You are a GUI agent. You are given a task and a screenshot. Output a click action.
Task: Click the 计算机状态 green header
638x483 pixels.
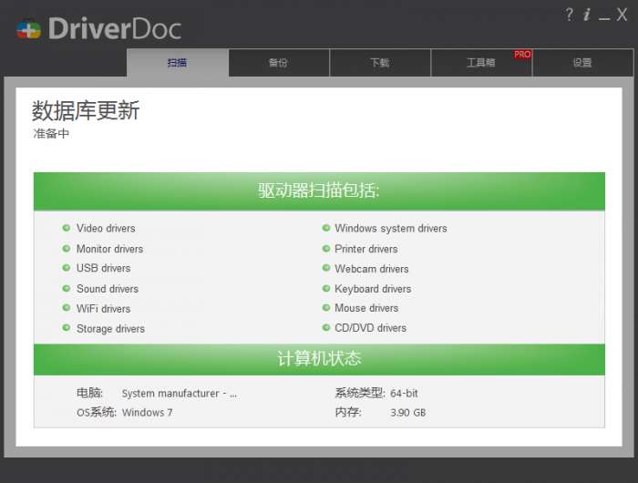click(x=319, y=359)
